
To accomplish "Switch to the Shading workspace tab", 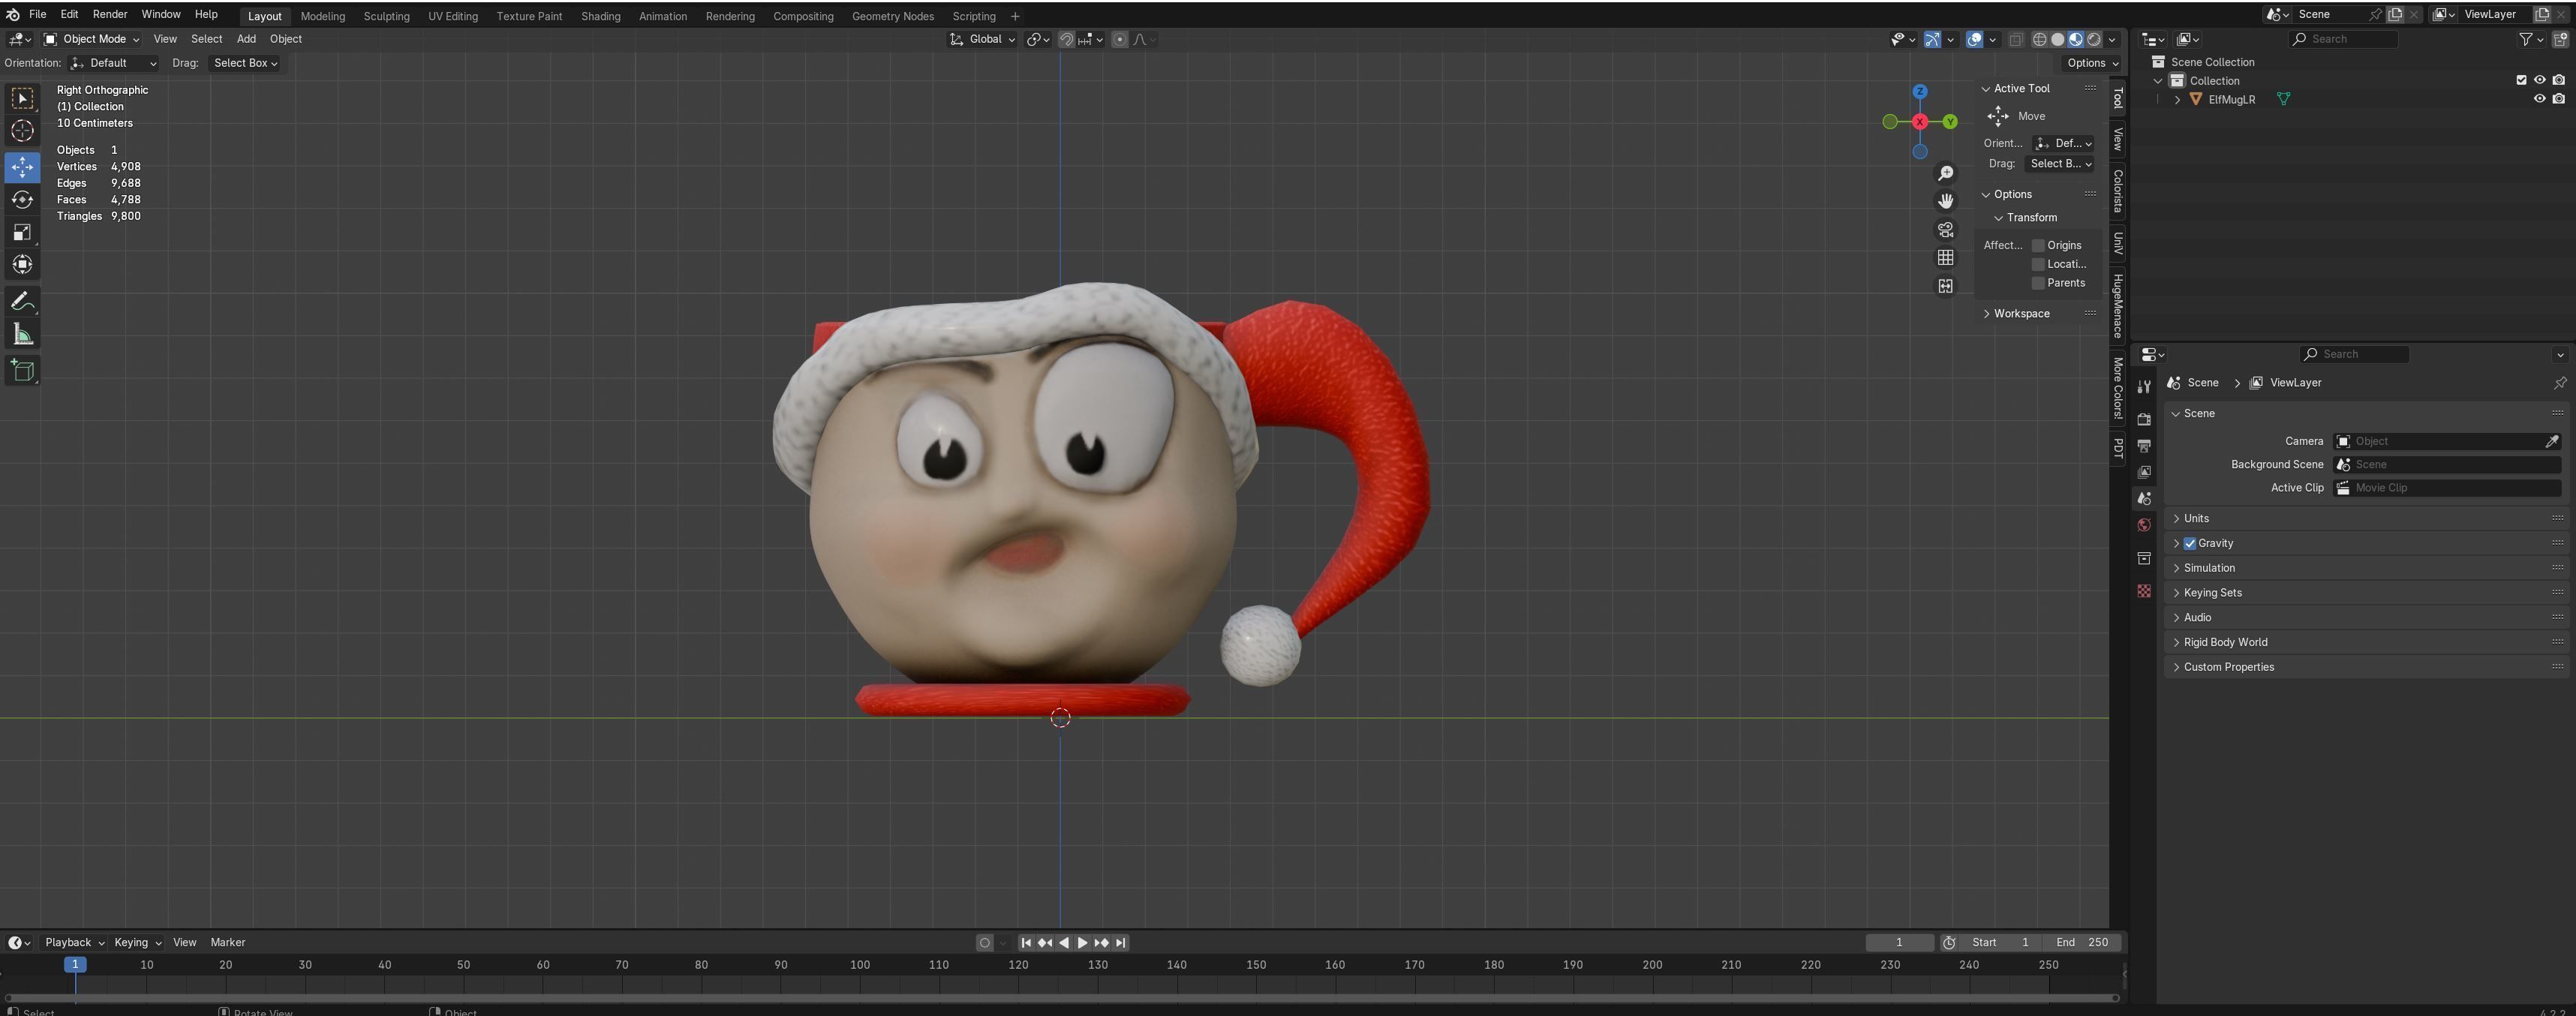I will coord(600,16).
